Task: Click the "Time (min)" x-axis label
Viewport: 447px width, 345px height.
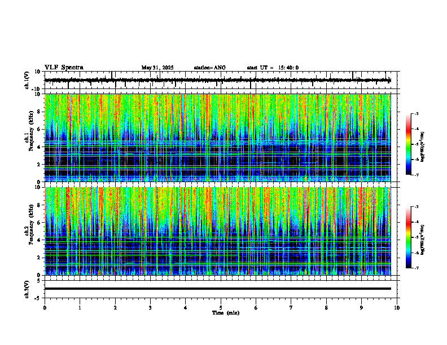Action: click(226, 313)
